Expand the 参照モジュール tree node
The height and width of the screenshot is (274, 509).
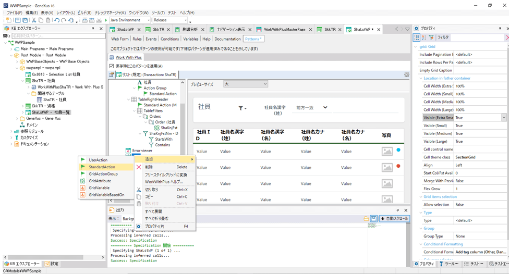[x=11, y=131]
